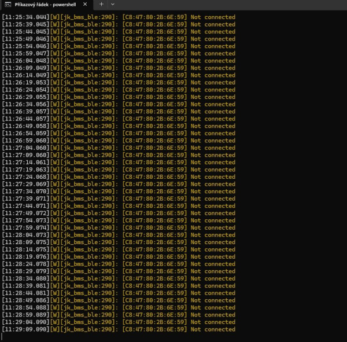The height and width of the screenshot is (342, 347).
Task: Click the 11:26:19 log line timestamp
Action: coord(25,82)
